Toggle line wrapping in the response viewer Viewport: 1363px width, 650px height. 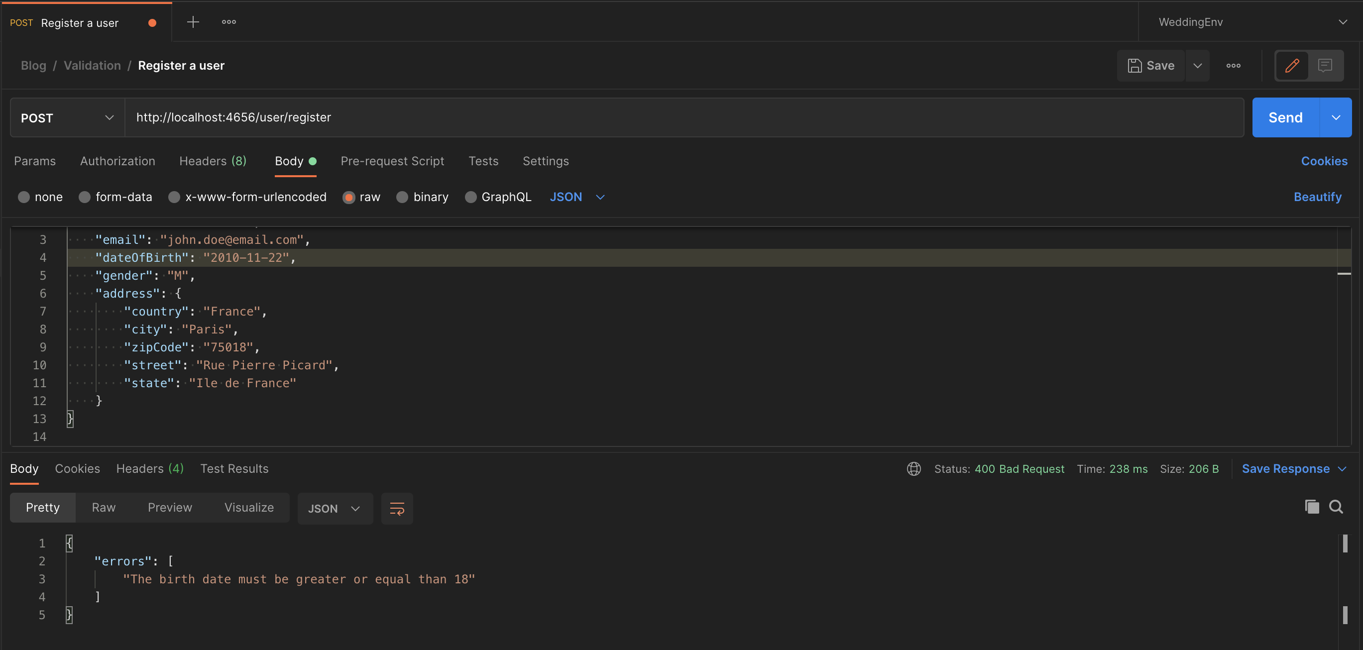[x=397, y=508]
